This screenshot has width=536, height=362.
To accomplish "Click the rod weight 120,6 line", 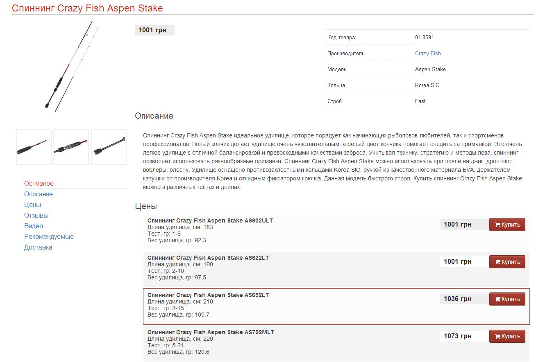I will tap(179, 352).
